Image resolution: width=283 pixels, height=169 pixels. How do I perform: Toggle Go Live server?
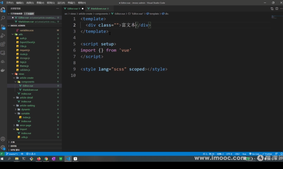tap(254, 154)
